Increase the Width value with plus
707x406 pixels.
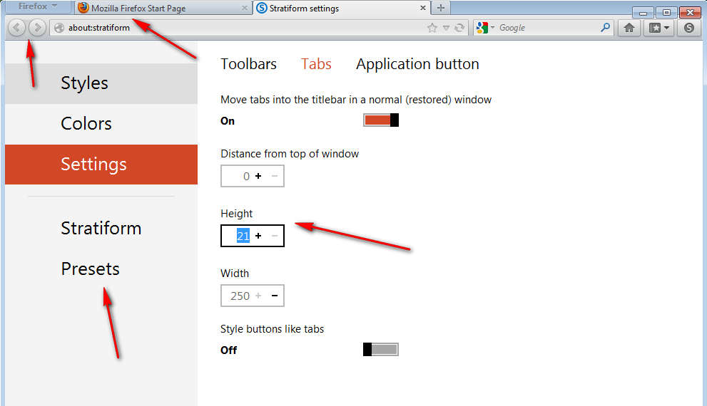point(258,296)
